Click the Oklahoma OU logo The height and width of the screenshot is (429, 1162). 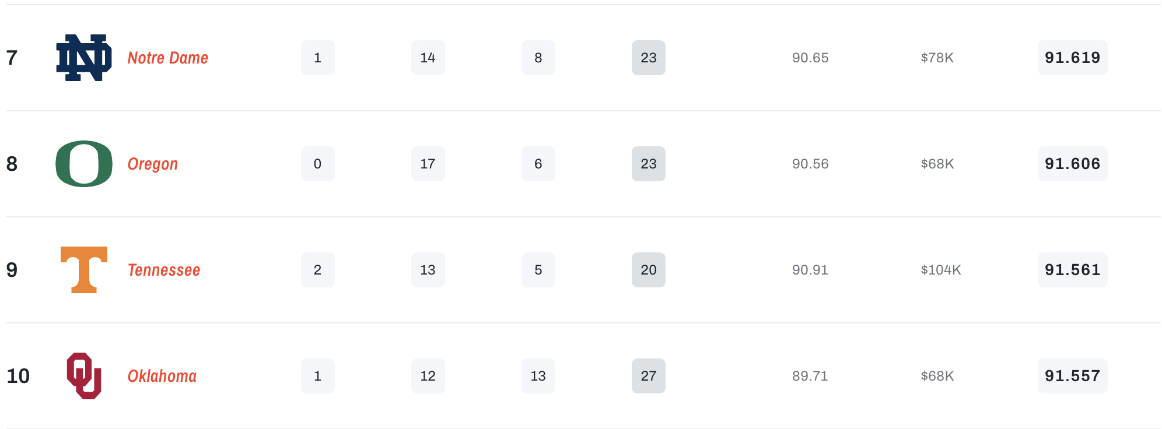point(83,376)
